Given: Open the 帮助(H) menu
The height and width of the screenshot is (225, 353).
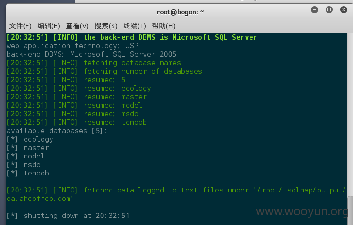Looking at the screenshot, I should click(164, 26).
